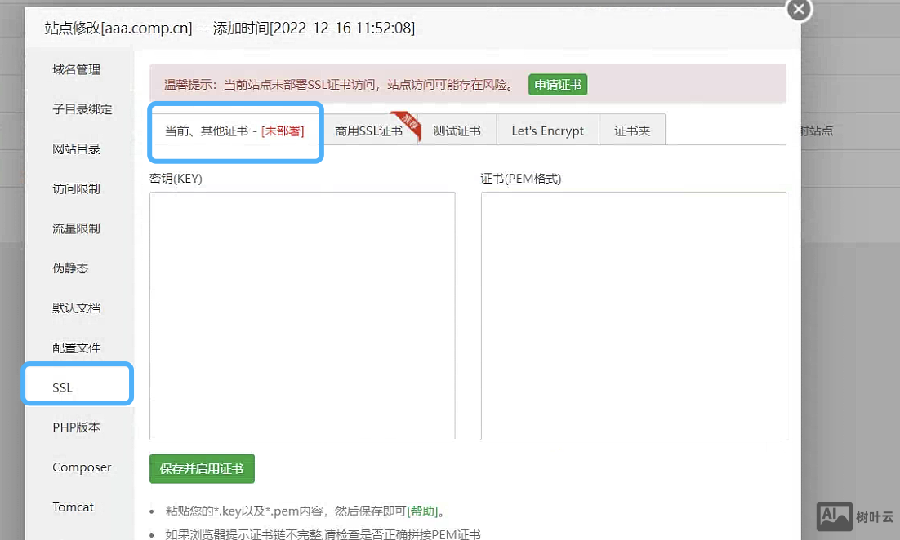Open 访问限制 in the sidebar
Viewport: 900px width, 540px height.
(77, 188)
